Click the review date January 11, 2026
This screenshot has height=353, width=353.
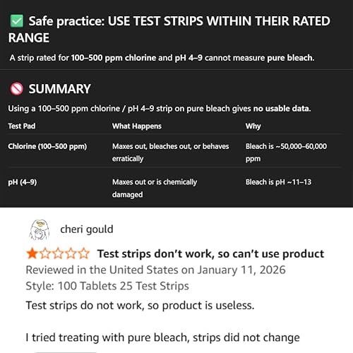click(x=241, y=270)
